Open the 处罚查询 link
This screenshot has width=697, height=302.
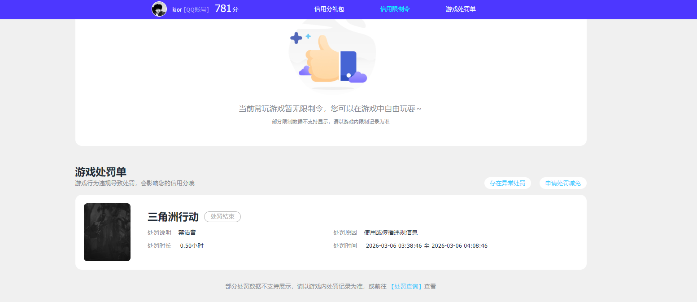406,286
